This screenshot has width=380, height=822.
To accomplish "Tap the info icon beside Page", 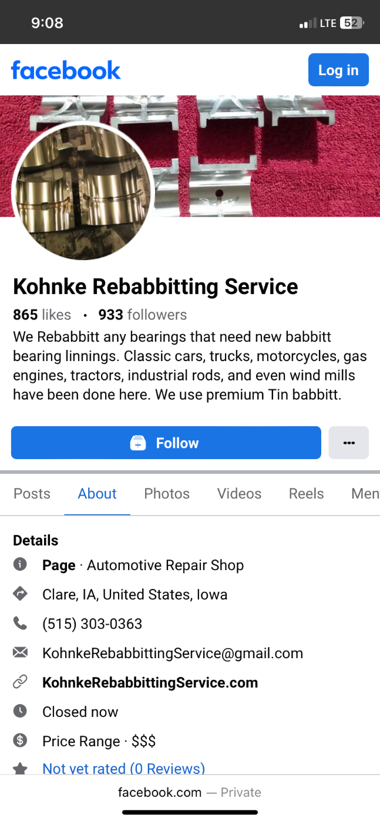I will (20, 565).
